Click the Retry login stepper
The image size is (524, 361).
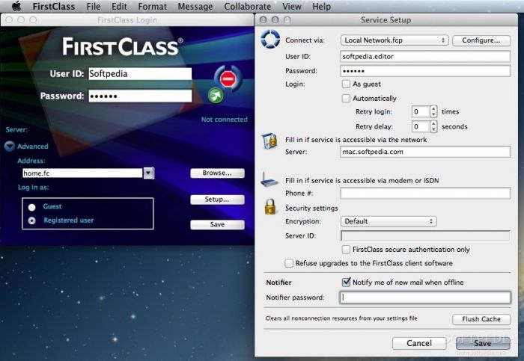tap(433, 112)
